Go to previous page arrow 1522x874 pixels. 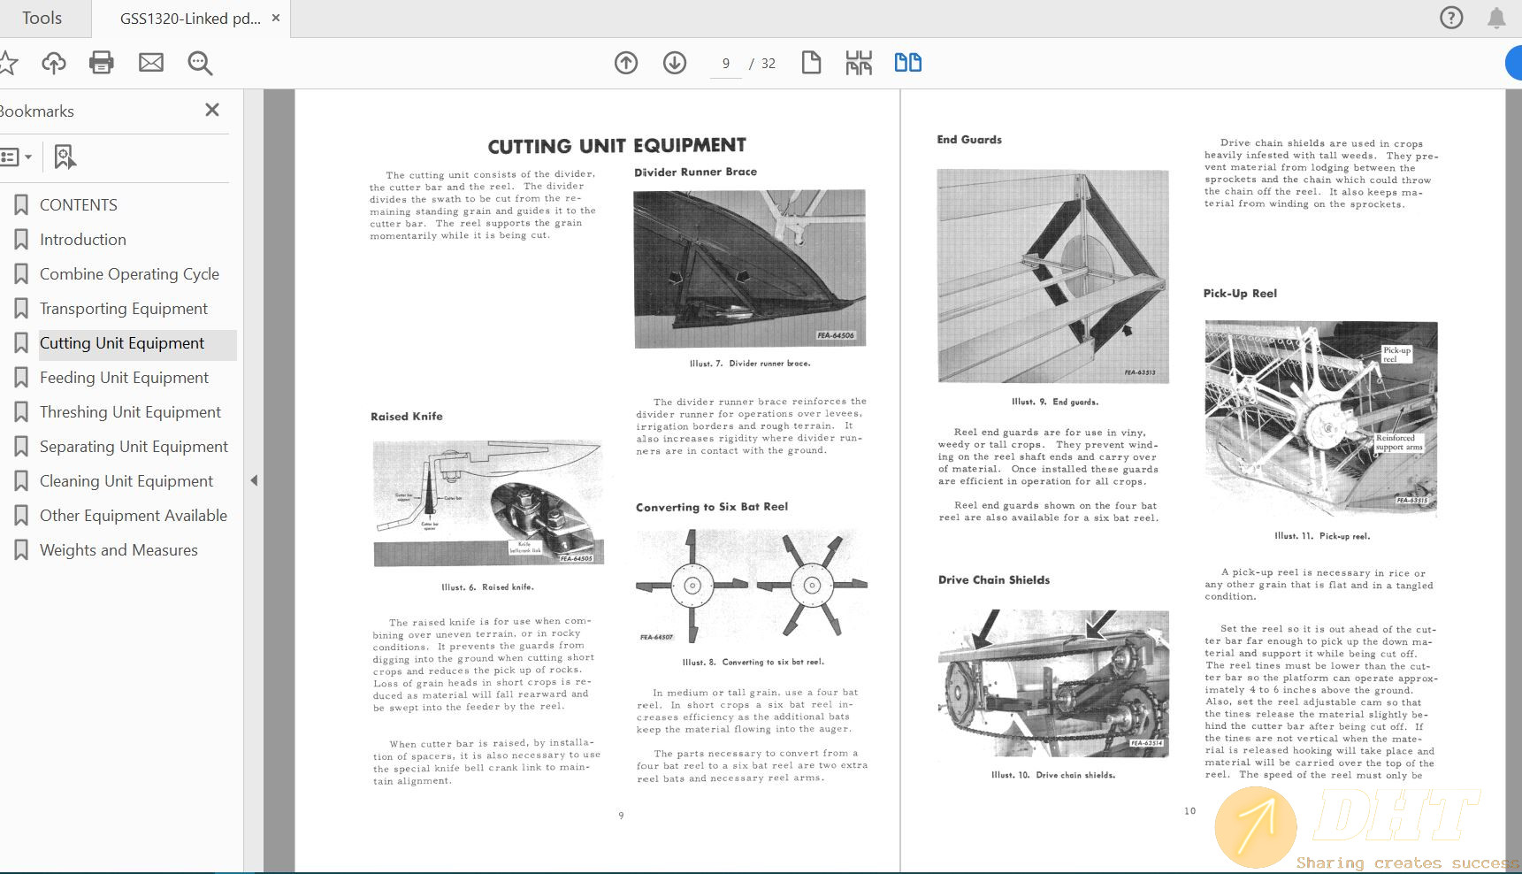click(626, 63)
